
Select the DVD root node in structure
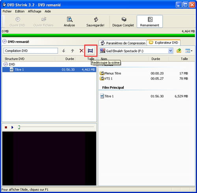(9, 64)
